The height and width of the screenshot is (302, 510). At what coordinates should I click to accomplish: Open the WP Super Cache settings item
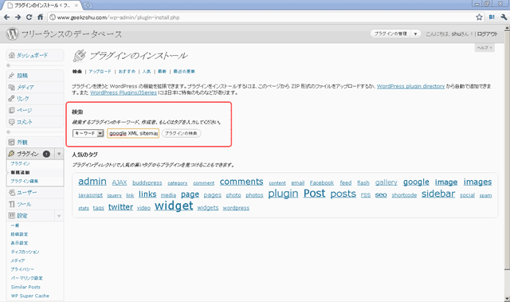[x=30, y=296]
